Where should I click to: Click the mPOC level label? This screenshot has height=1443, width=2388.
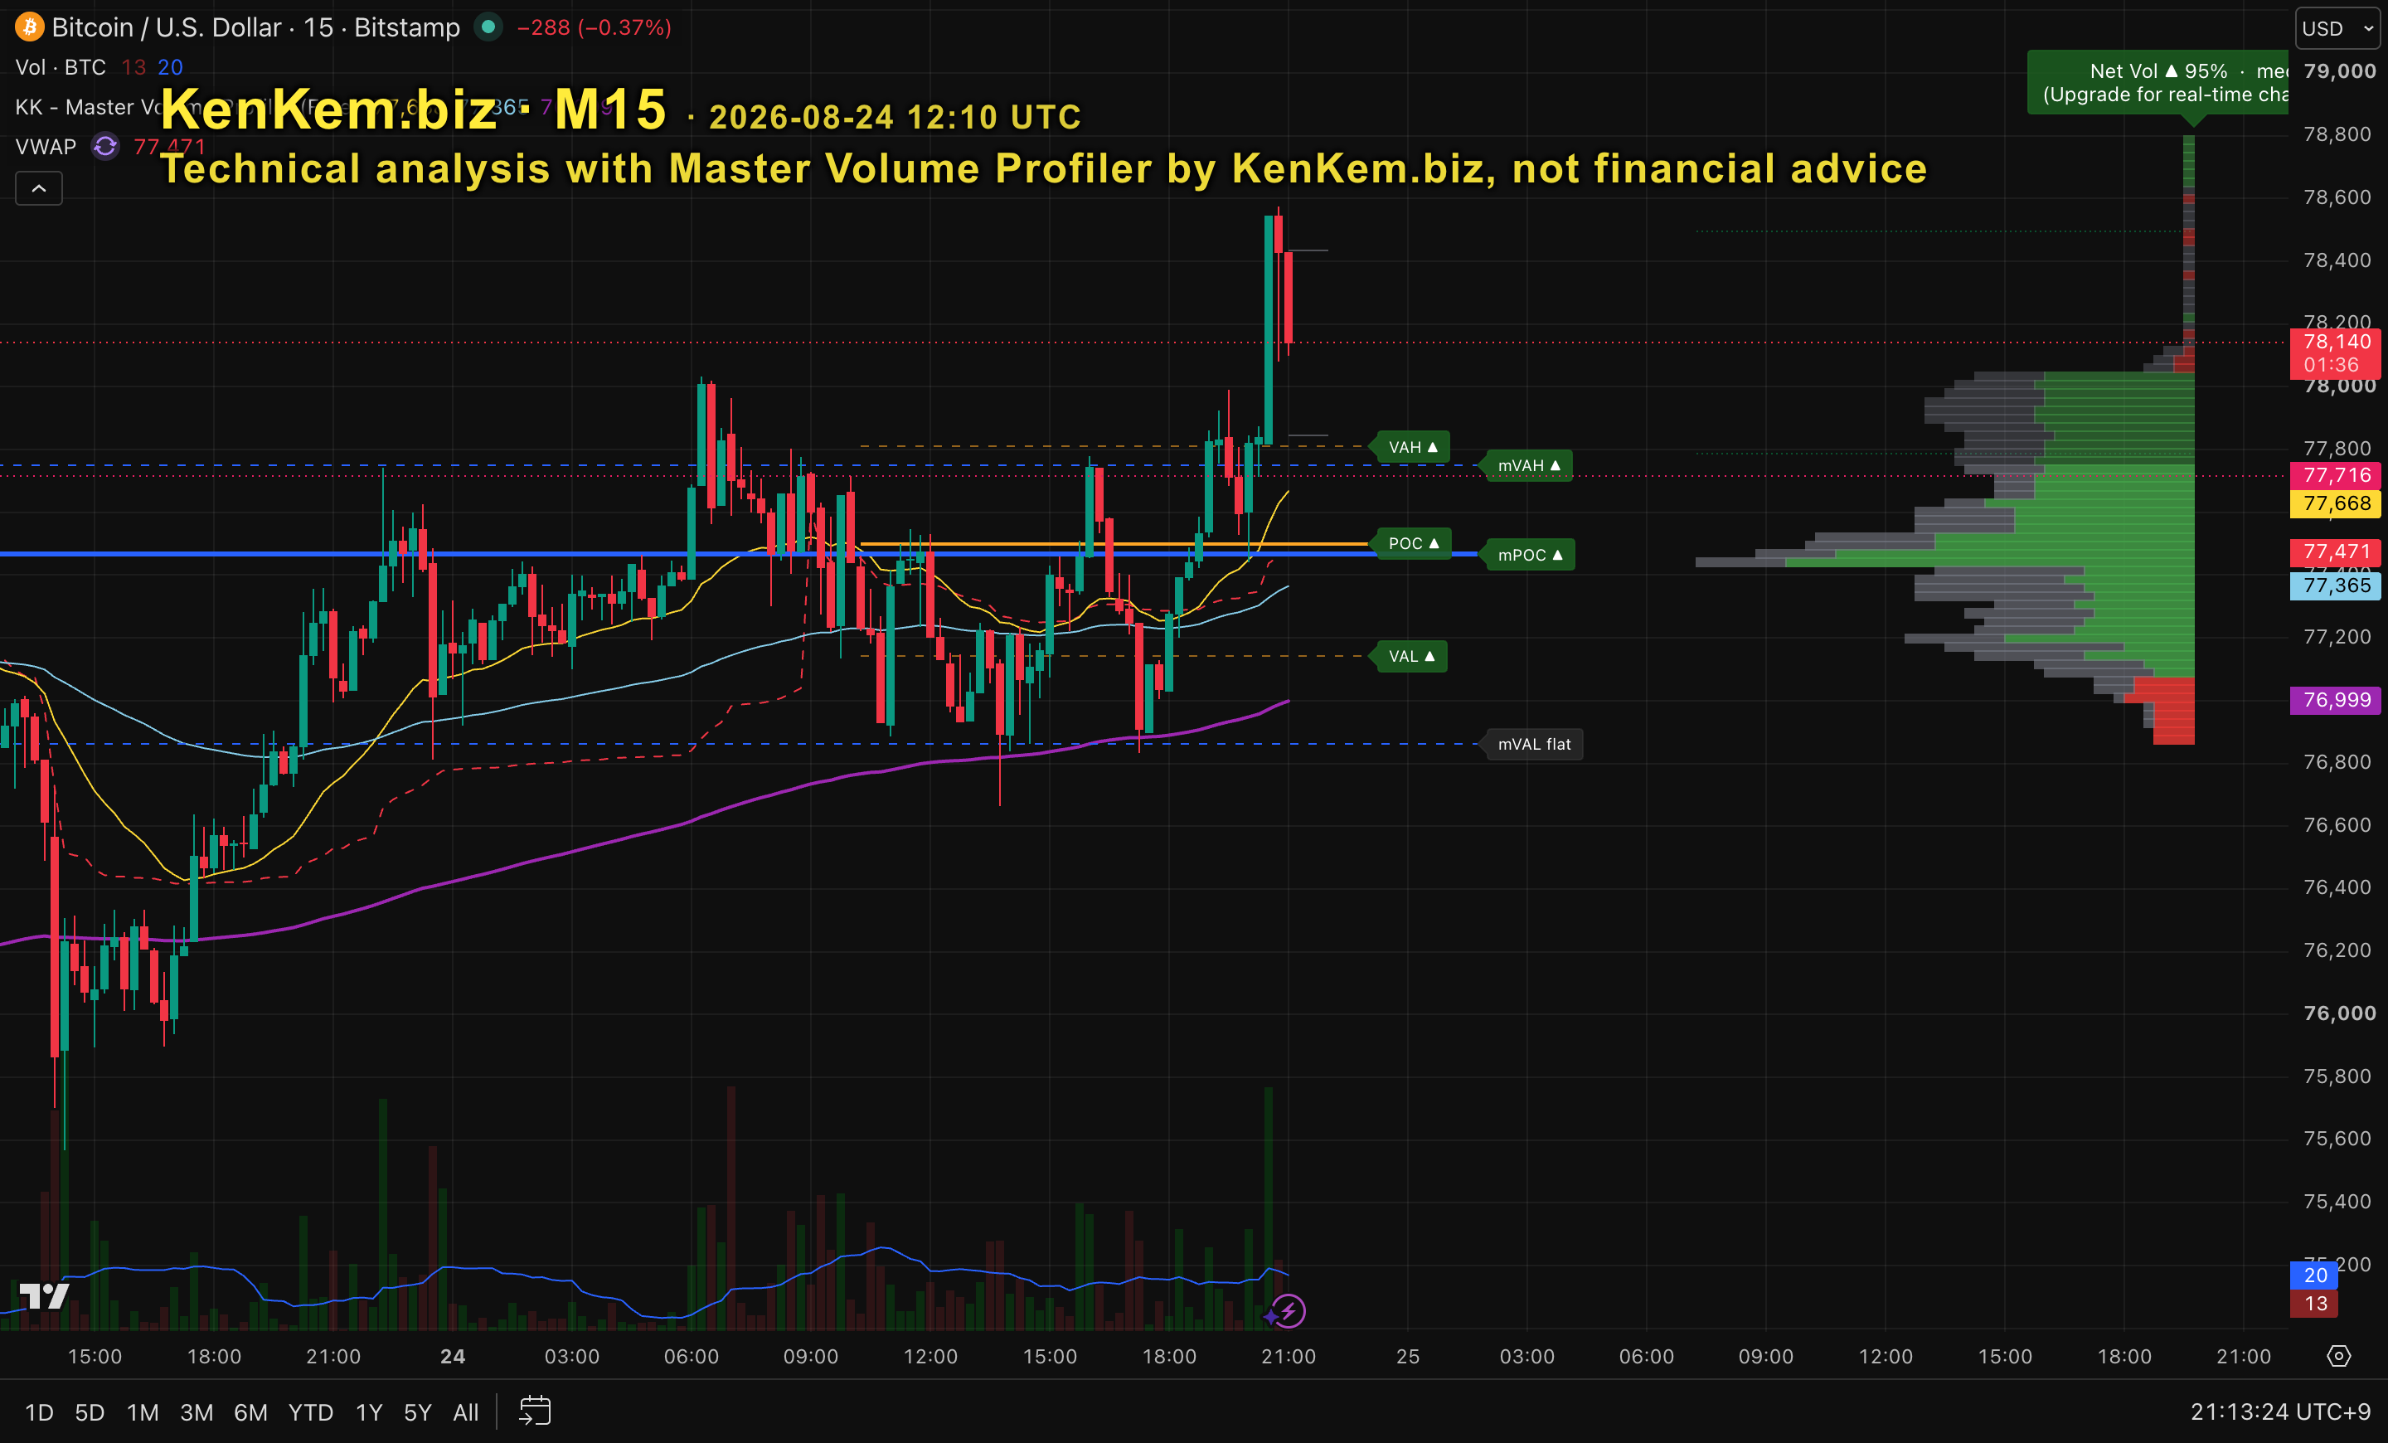1531,554
